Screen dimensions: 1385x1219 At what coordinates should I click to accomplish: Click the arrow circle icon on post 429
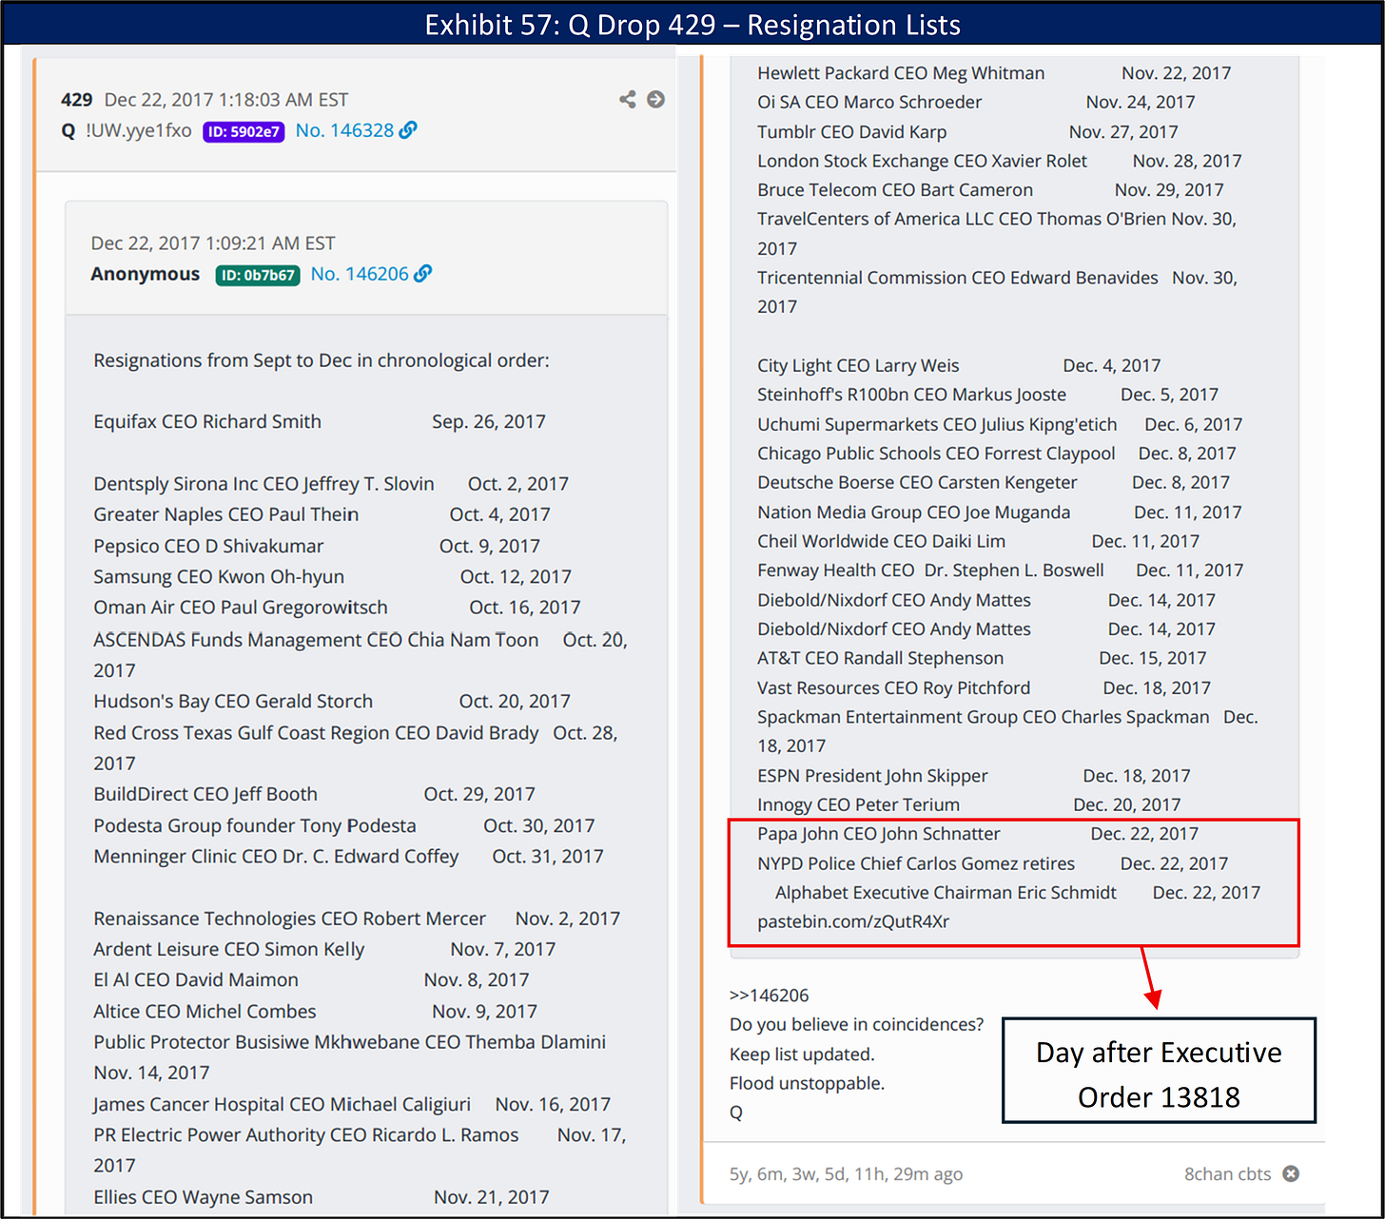tap(655, 99)
